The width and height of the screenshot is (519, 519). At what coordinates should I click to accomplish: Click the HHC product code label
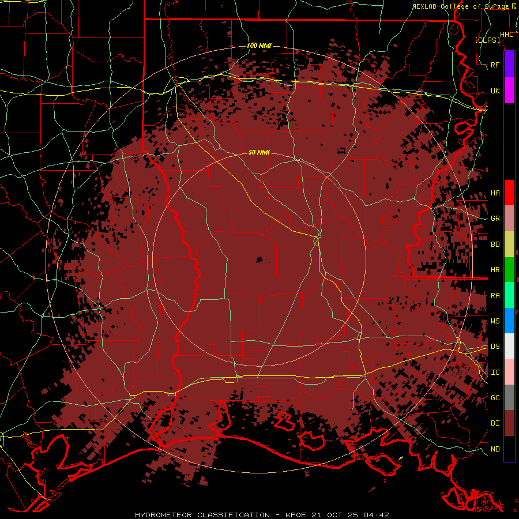[x=506, y=35]
